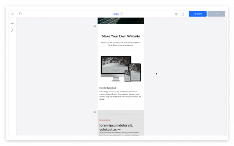Select the orange "Now streaming" label
234x146 pixels.
pos(105,120)
